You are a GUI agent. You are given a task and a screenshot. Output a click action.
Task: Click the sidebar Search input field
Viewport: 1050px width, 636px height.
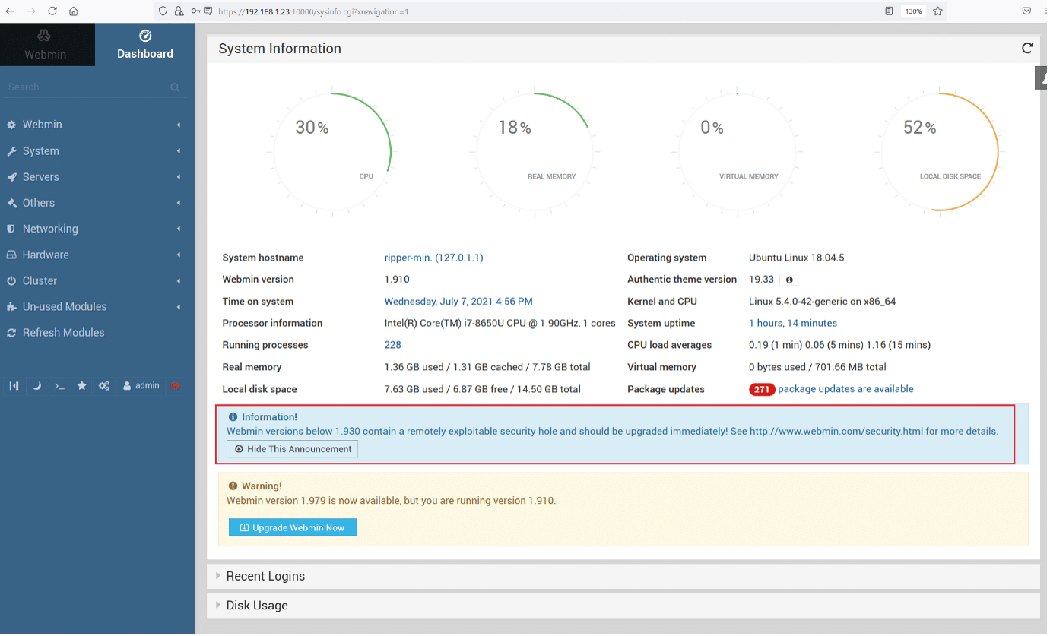(87, 87)
